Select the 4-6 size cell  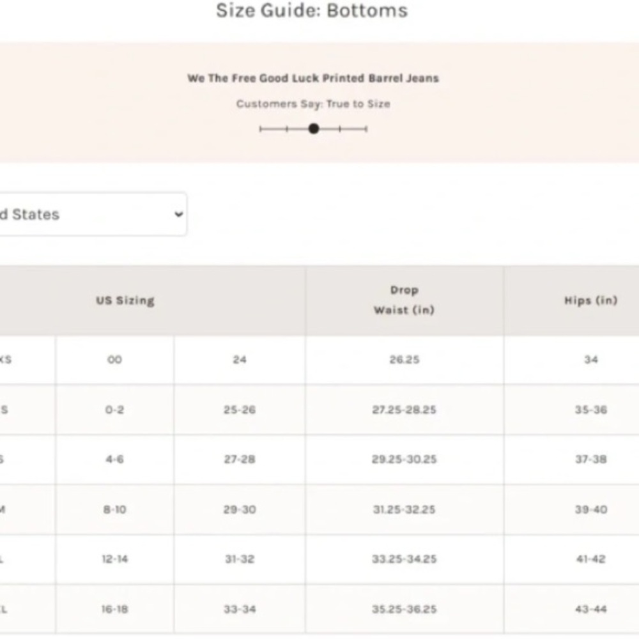[x=114, y=459]
